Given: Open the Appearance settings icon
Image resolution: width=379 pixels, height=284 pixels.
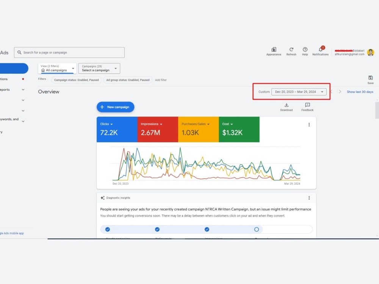Looking at the screenshot, I should 274,51.
